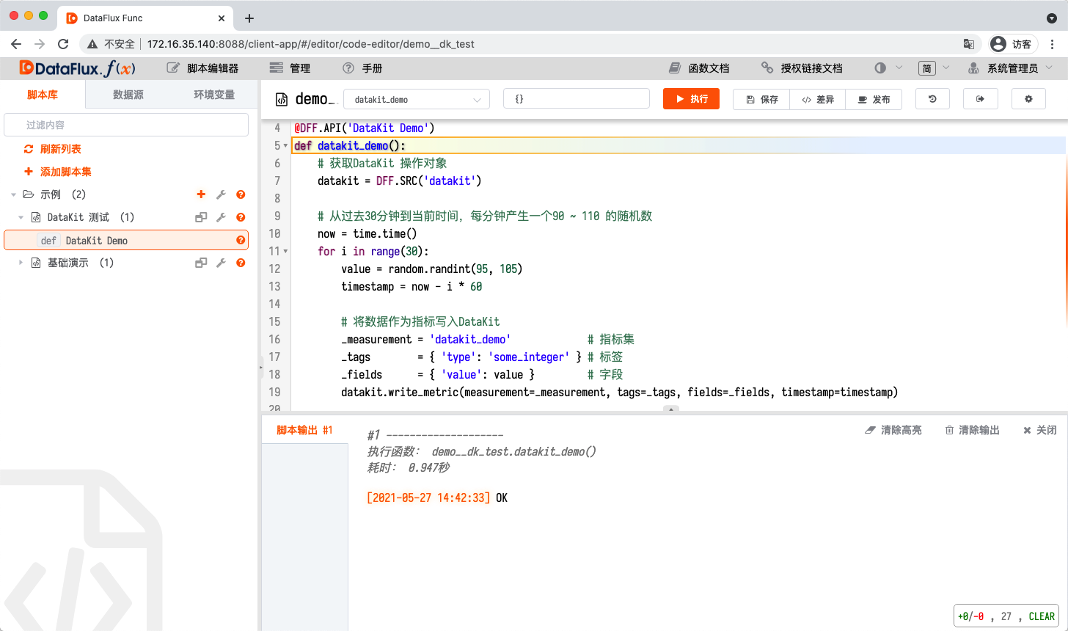Focus the {} arguments input field

(x=577, y=99)
